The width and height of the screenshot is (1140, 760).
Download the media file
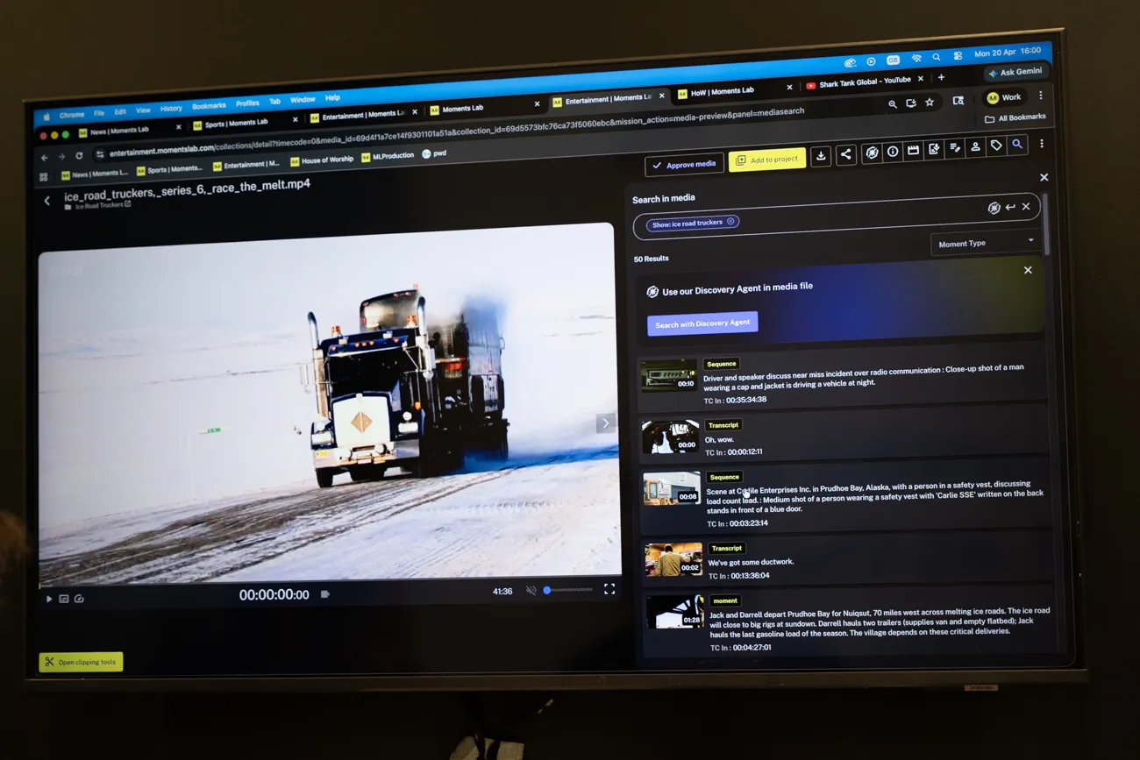pos(821,156)
